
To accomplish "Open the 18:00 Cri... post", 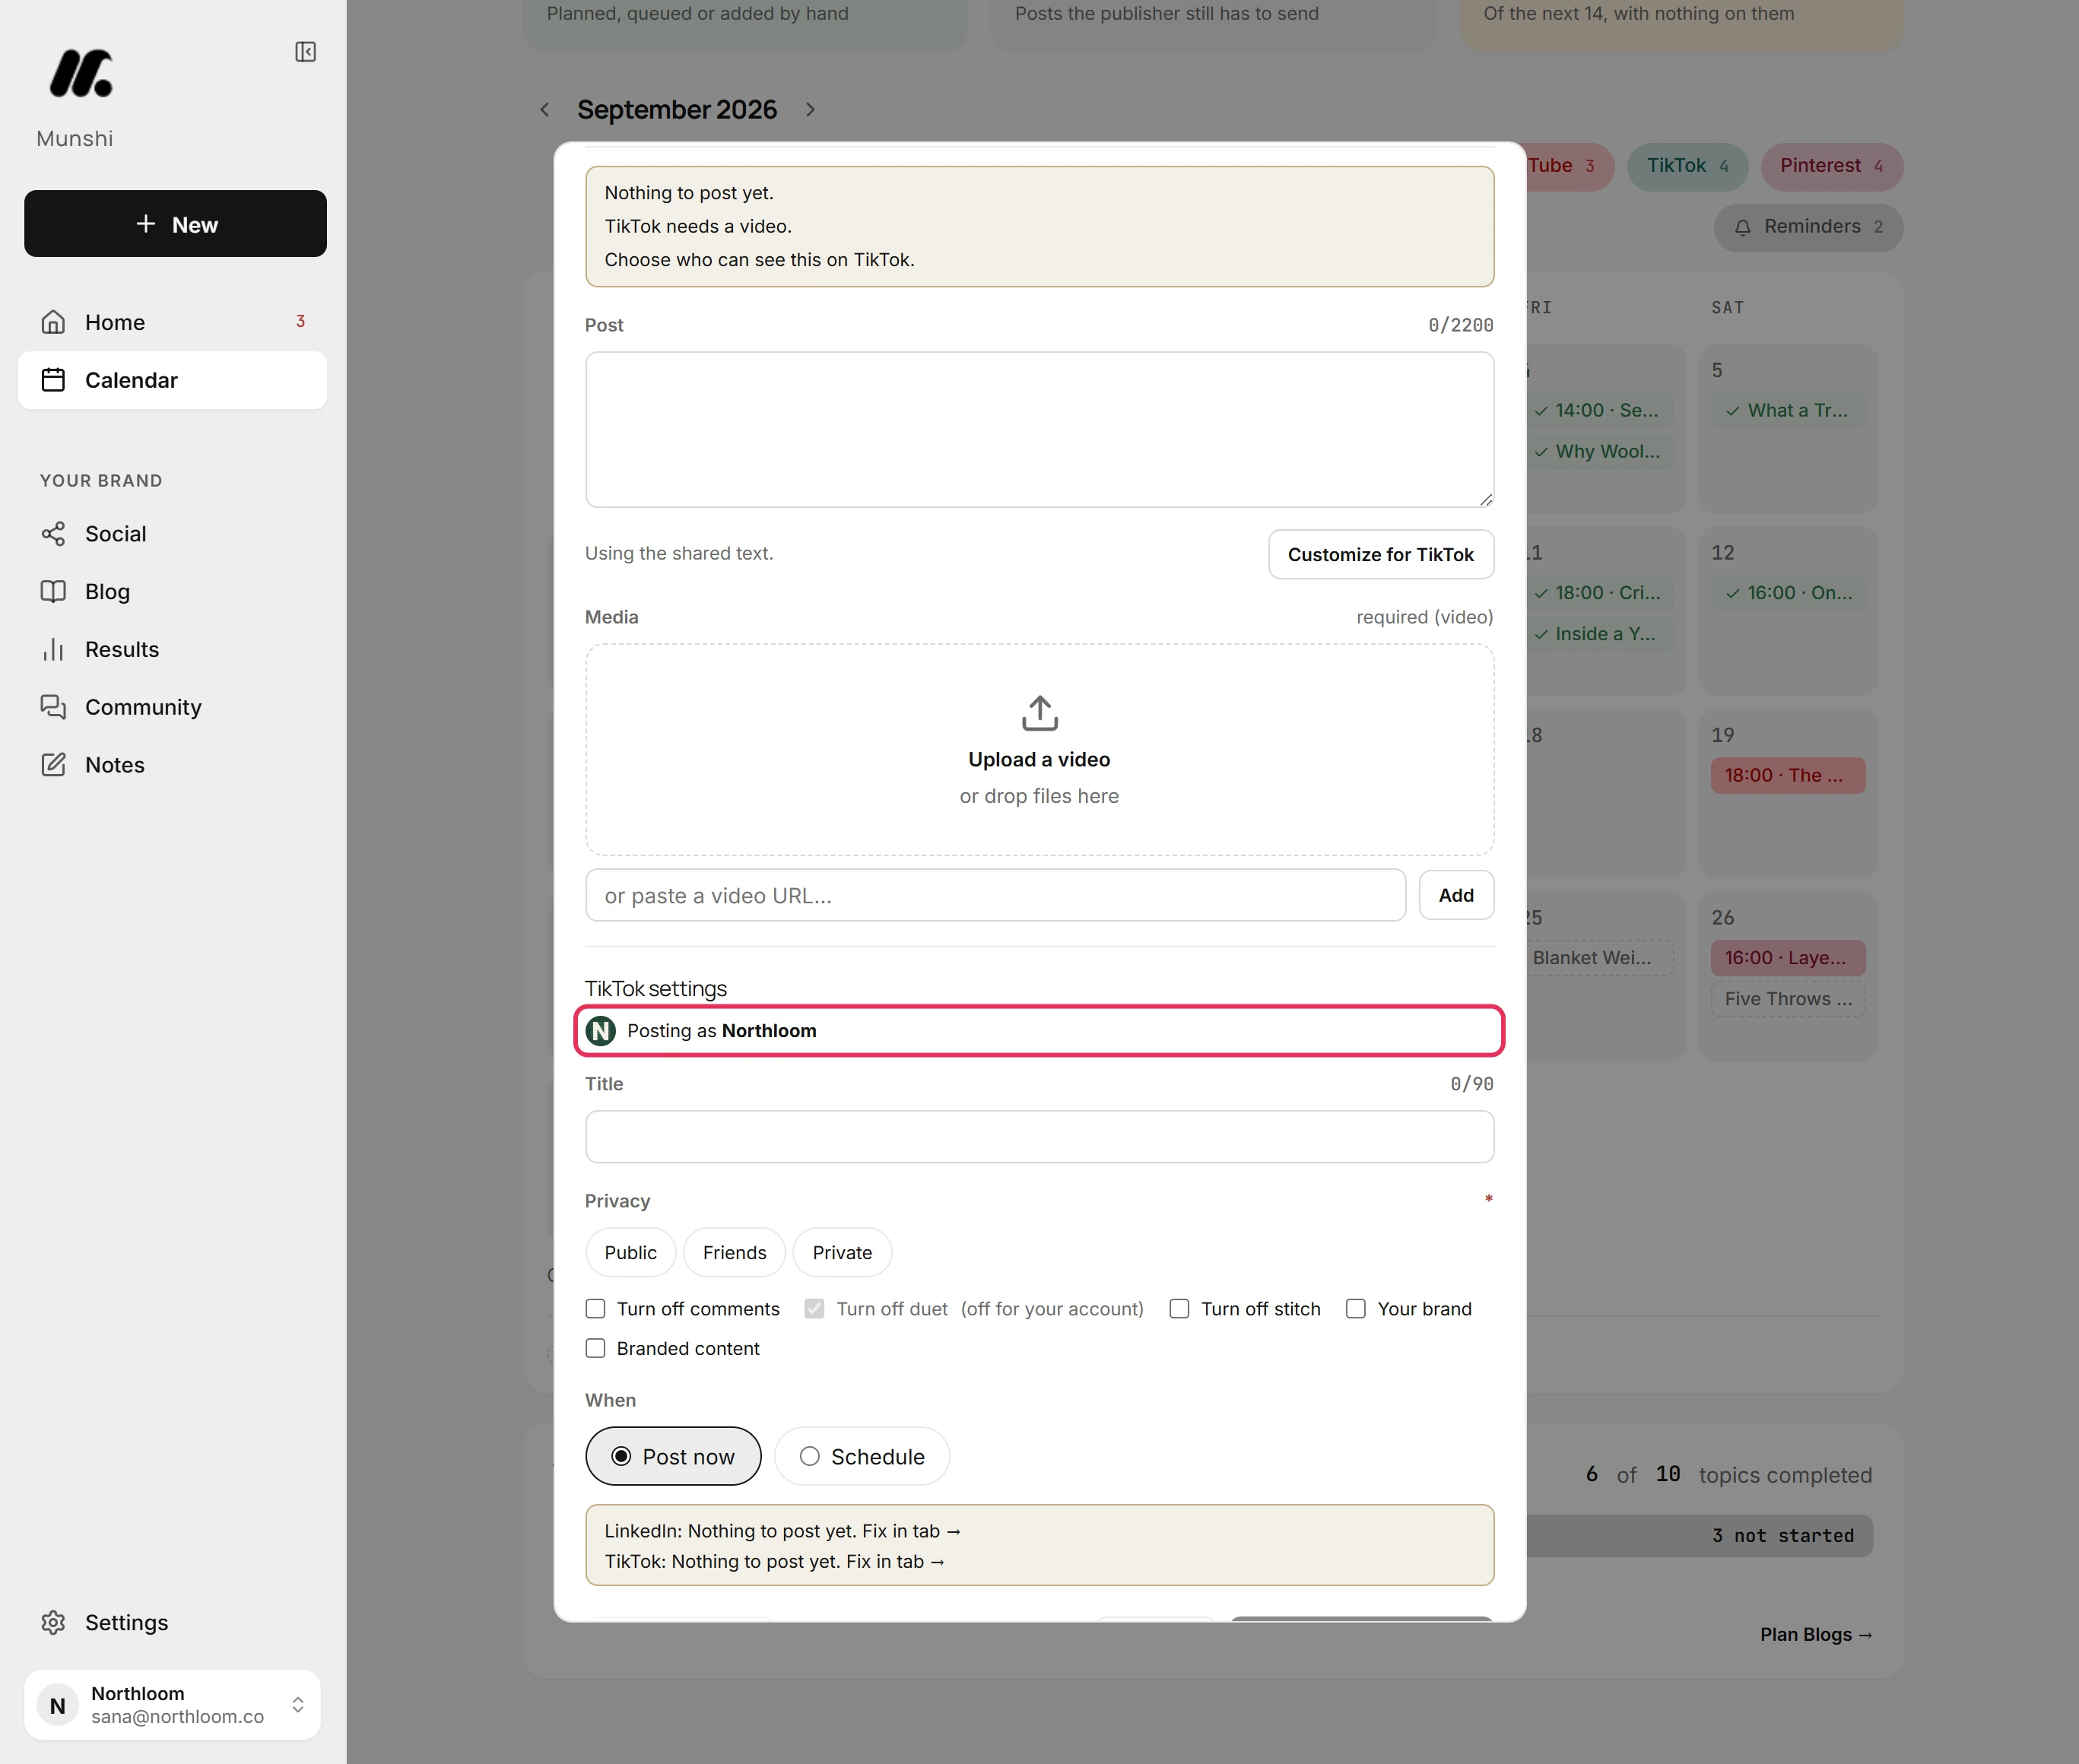I will tap(1599, 593).
